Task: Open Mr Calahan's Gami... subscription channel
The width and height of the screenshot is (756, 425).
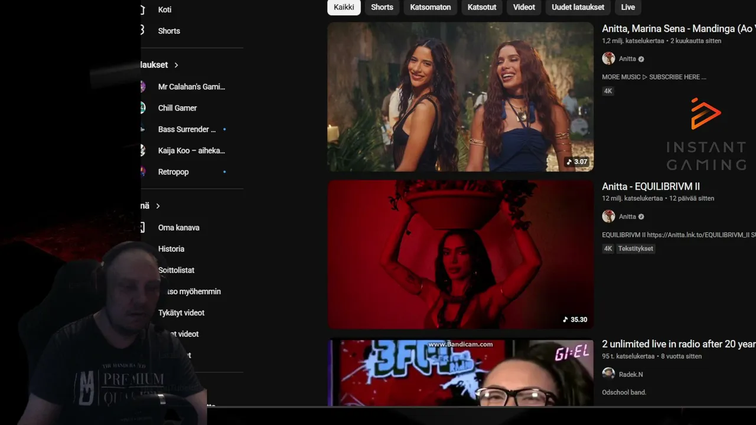Action: pyautogui.click(x=191, y=87)
